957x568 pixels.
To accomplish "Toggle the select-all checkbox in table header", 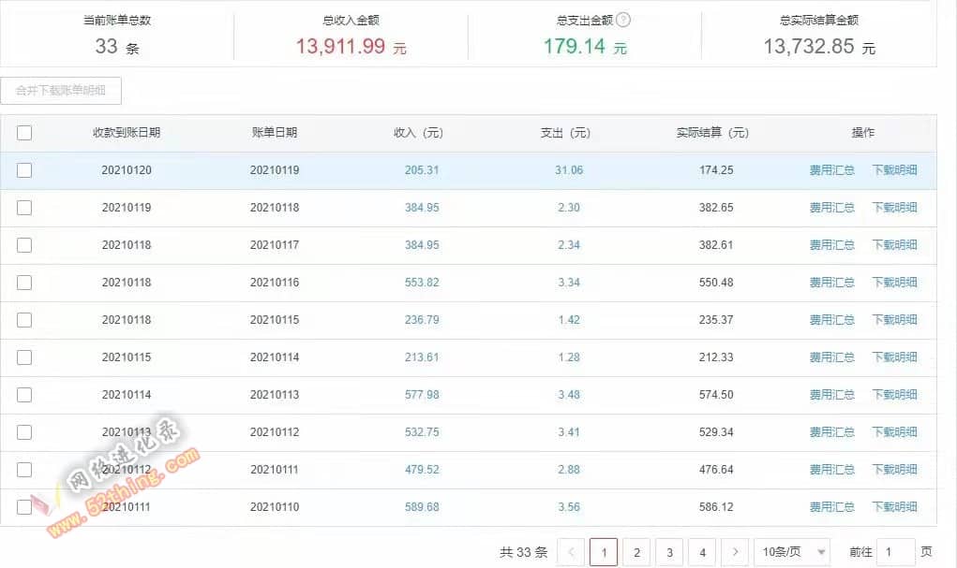I will [x=24, y=133].
